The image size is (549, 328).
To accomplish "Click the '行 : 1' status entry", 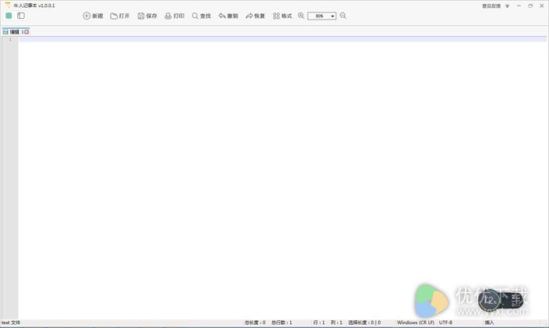I will (319, 323).
